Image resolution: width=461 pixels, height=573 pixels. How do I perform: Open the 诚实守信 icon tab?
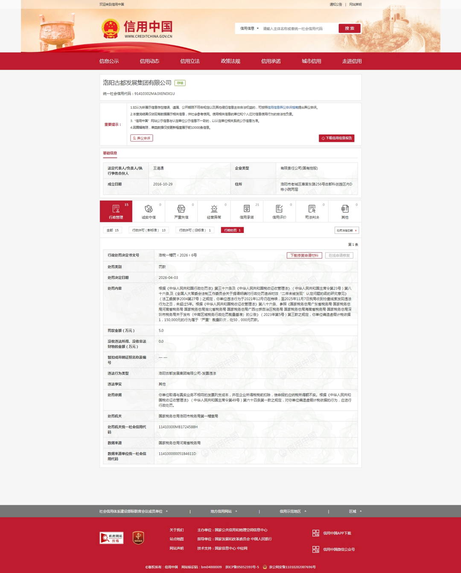tap(149, 211)
